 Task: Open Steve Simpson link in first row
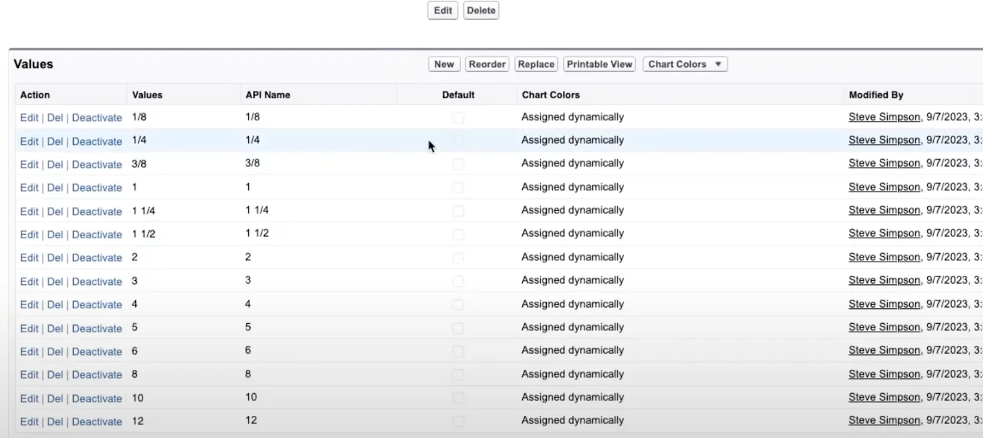tap(884, 117)
